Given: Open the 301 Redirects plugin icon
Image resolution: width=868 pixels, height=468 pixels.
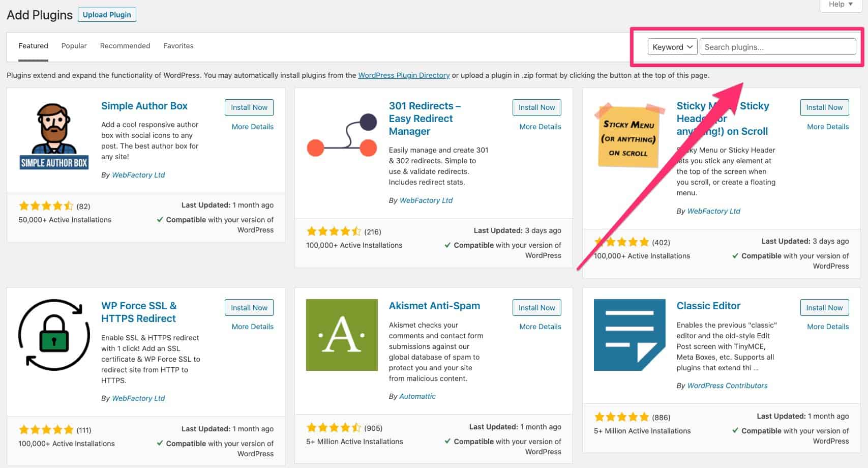Looking at the screenshot, I should click(x=342, y=135).
